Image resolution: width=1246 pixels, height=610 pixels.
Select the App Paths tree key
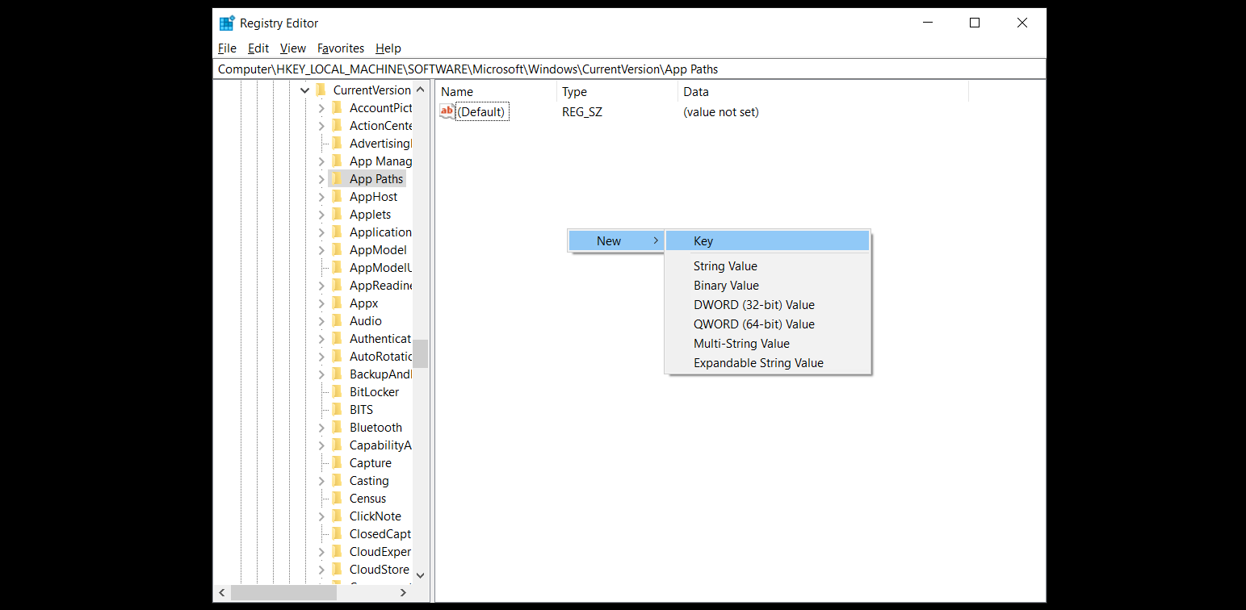(x=376, y=179)
